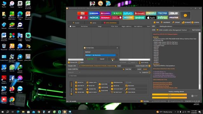Open the CONFIG tab
The height and width of the screenshot is (114, 203).
195,22
